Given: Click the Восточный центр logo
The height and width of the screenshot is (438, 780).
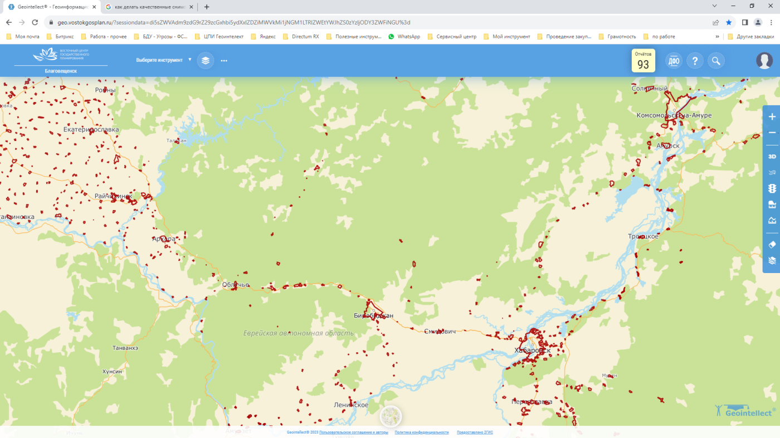Looking at the screenshot, I should pos(61,55).
